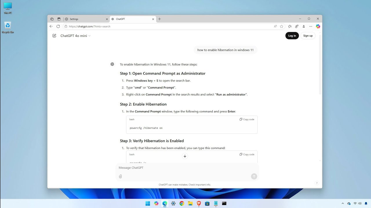Close the Settings tab
The image size is (371, 208).
click(107, 19)
